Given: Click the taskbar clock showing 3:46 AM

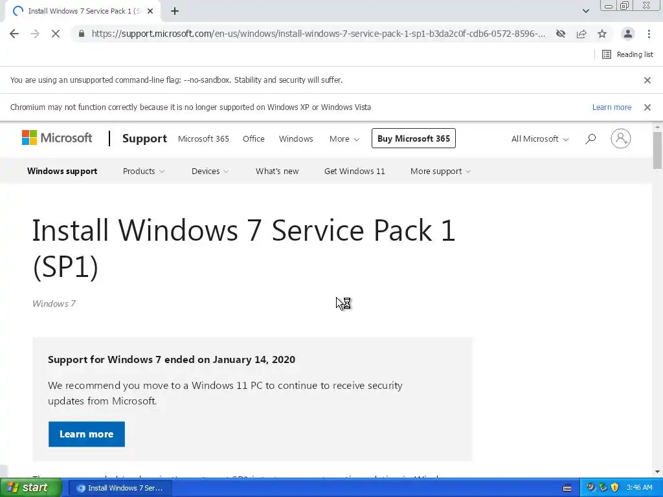Looking at the screenshot, I should (639, 488).
